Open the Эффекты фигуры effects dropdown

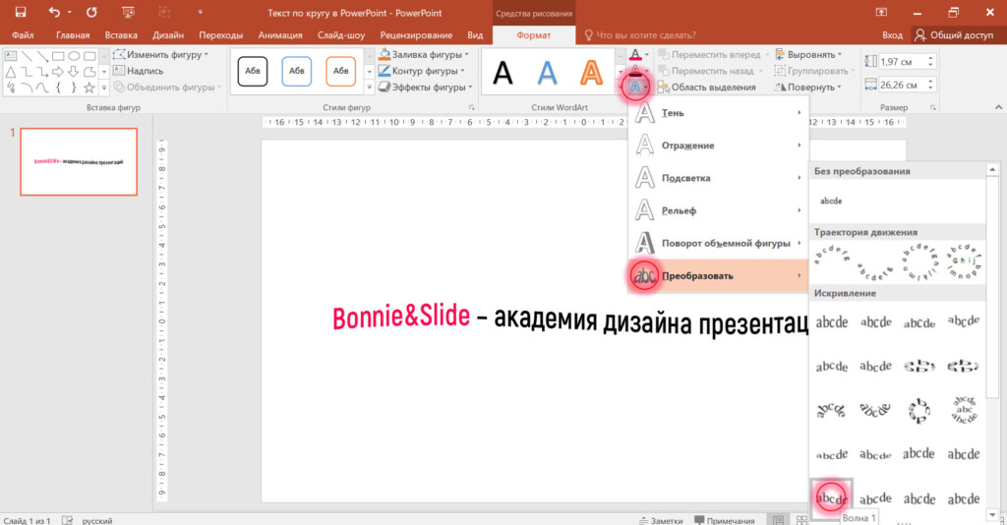coord(425,87)
